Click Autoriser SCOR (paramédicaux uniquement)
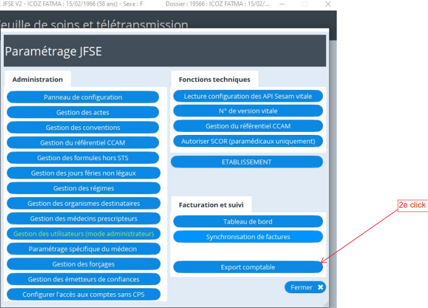The width and height of the screenshot is (428, 308). point(247,141)
